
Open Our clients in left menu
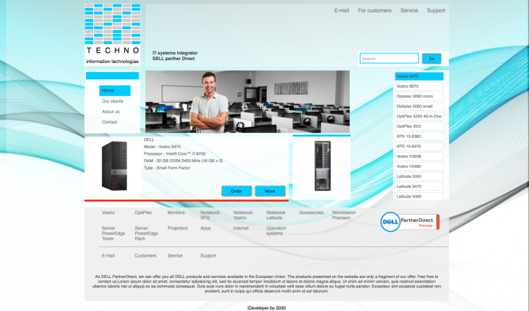pos(112,101)
